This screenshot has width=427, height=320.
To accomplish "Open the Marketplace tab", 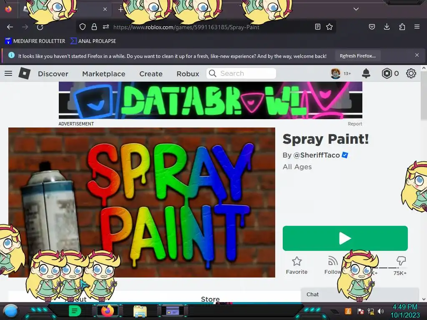I will (x=104, y=74).
